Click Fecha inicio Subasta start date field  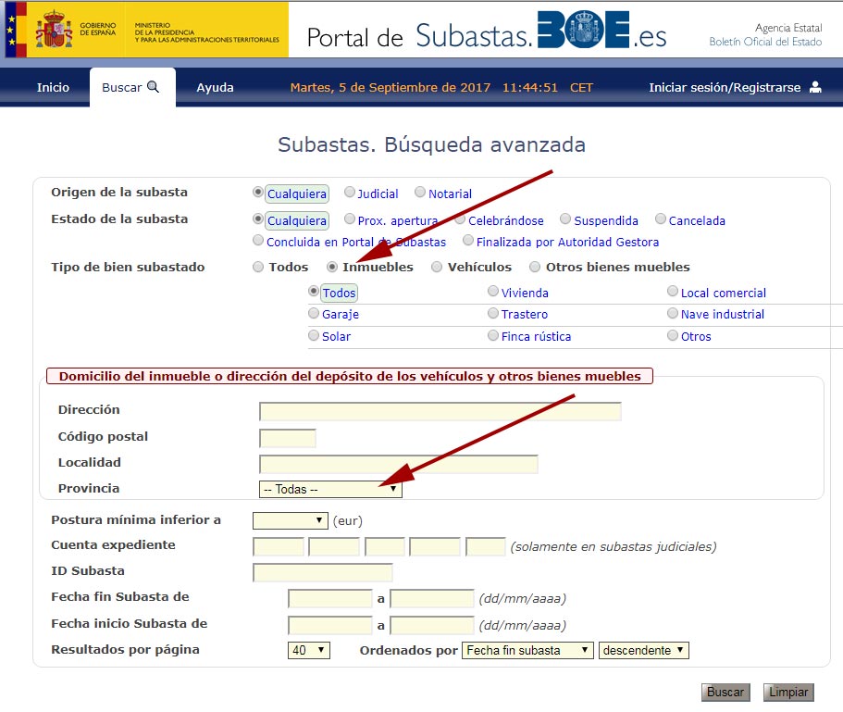coord(330,625)
